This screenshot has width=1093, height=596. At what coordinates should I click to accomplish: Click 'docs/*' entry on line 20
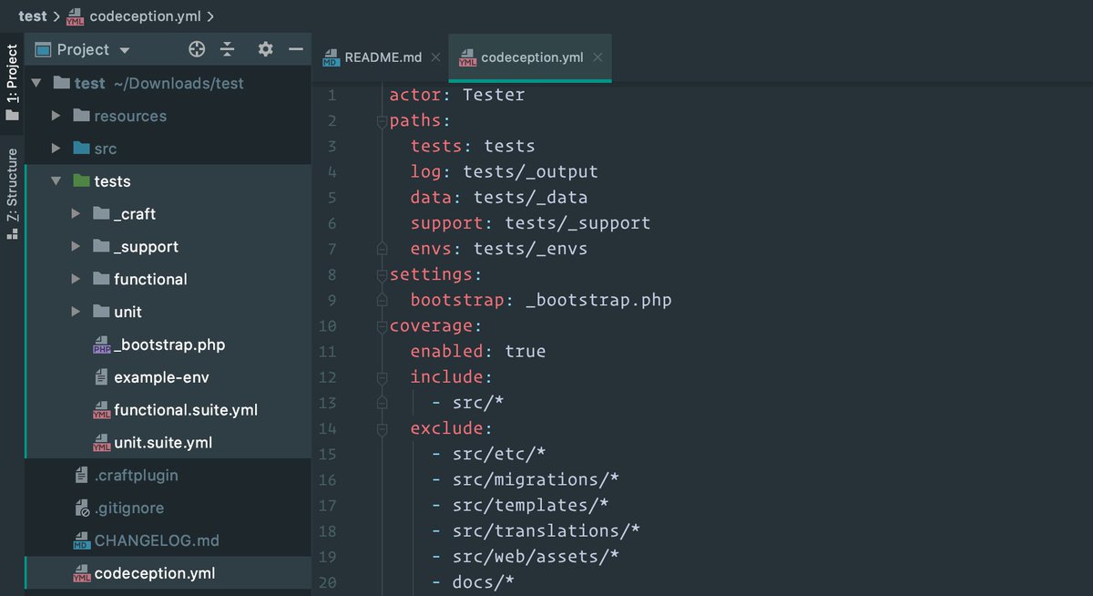coord(485,581)
